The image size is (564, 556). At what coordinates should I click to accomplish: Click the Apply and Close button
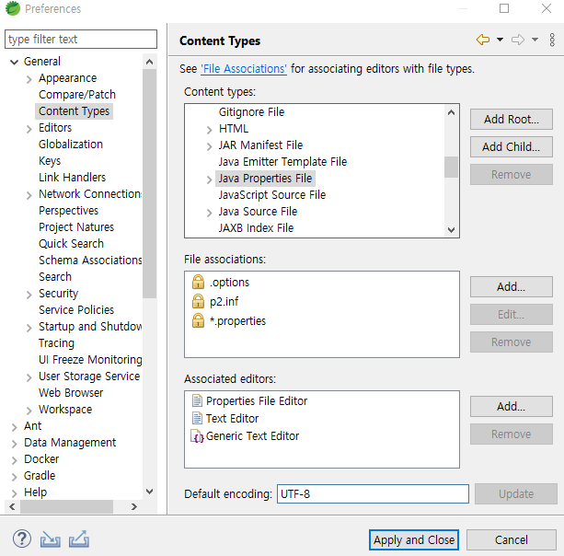(x=414, y=539)
